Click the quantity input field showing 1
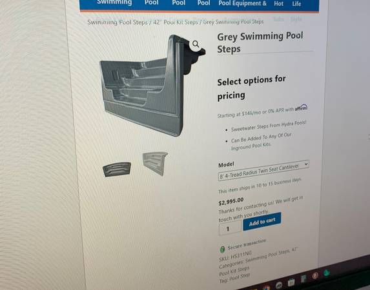Viewport: 370px width, 290px height. point(230,229)
